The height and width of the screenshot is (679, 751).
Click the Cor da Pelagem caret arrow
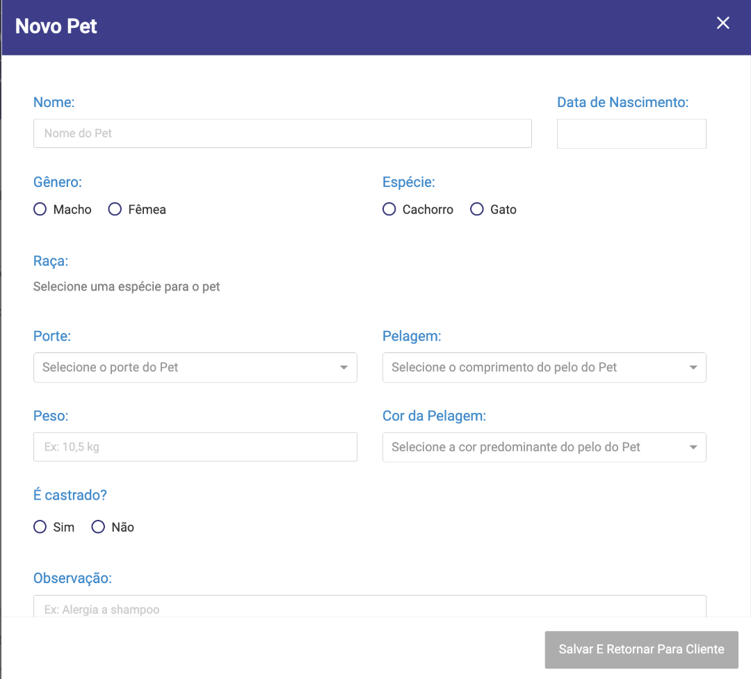(693, 448)
